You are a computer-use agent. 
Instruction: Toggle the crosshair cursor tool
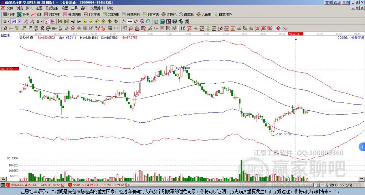(x=130, y=22)
